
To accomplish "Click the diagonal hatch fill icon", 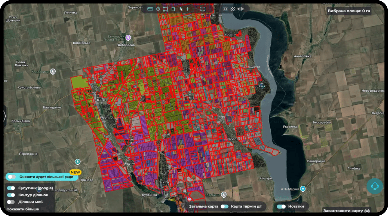I will click(x=233, y=9).
